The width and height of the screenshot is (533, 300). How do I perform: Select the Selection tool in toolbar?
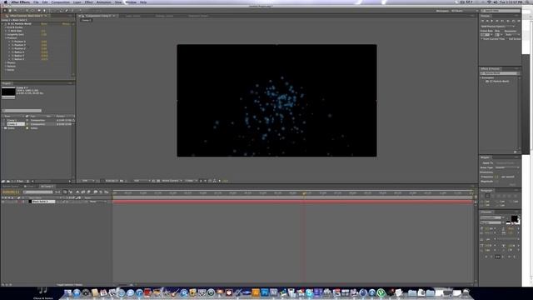[x=5, y=11]
